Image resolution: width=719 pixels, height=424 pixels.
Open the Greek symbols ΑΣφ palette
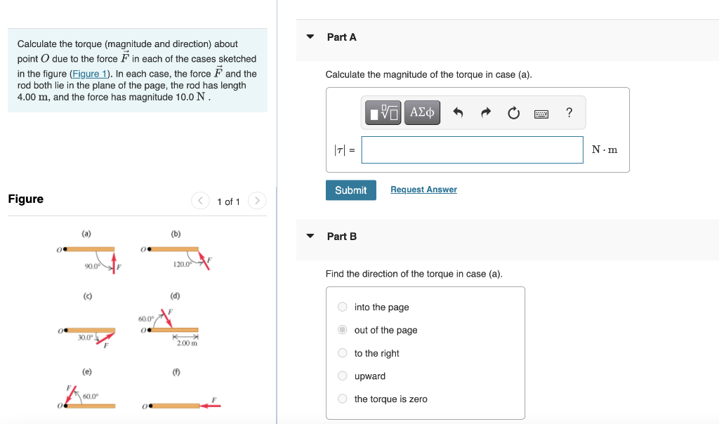coord(421,112)
